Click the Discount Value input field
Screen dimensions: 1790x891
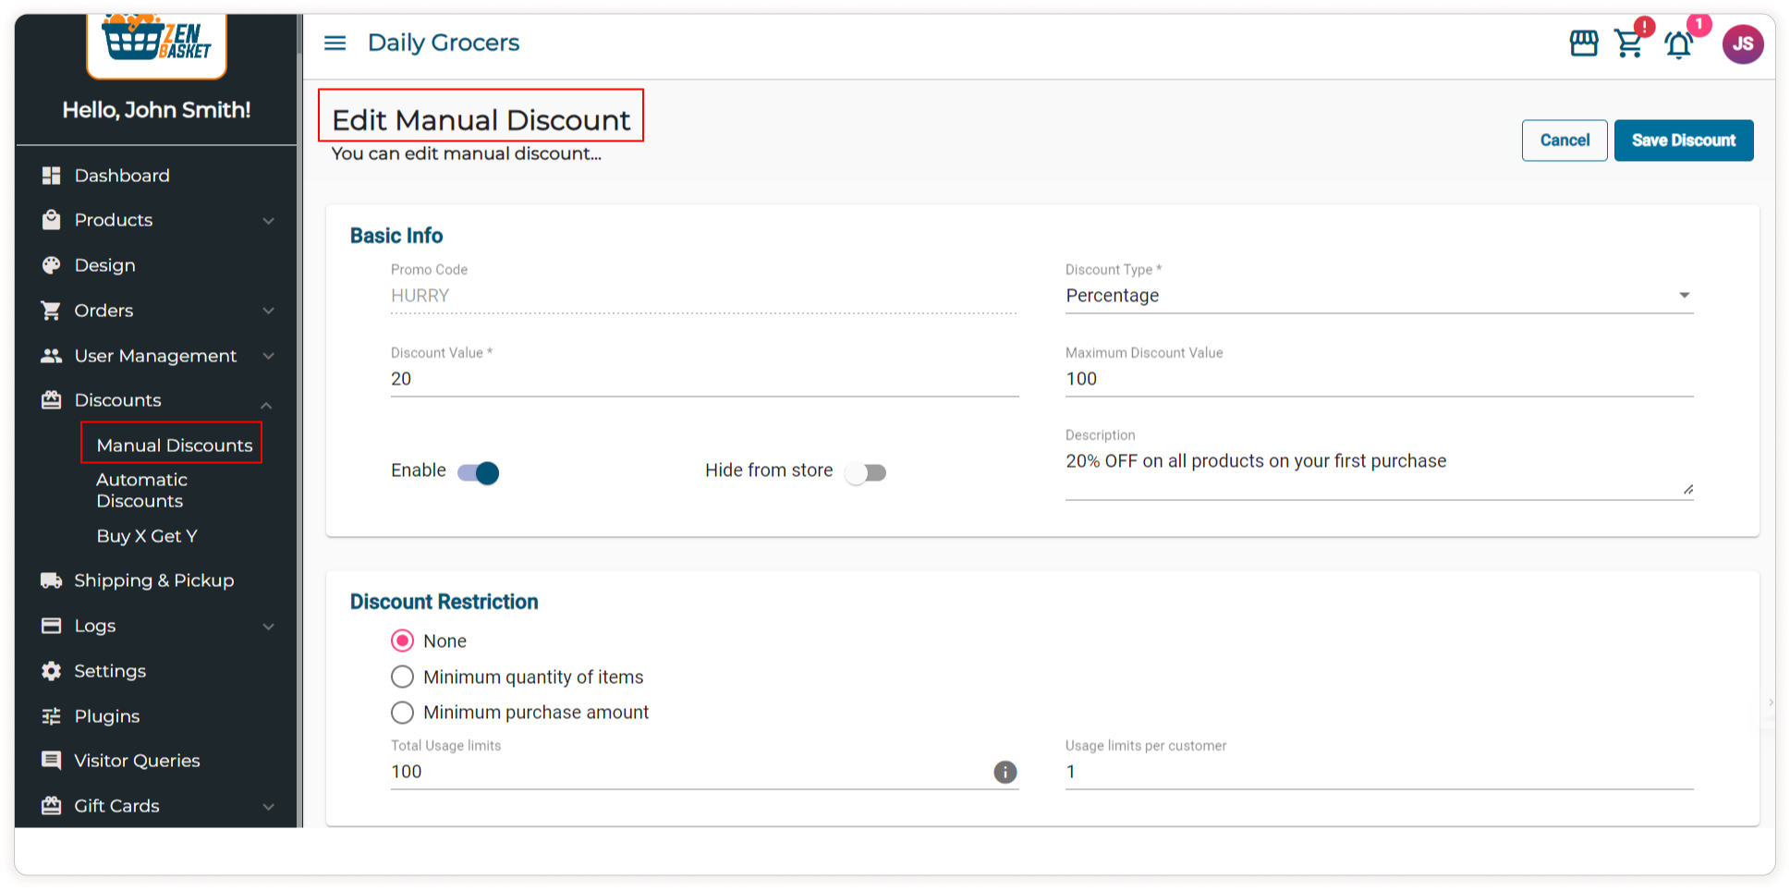click(x=703, y=379)
